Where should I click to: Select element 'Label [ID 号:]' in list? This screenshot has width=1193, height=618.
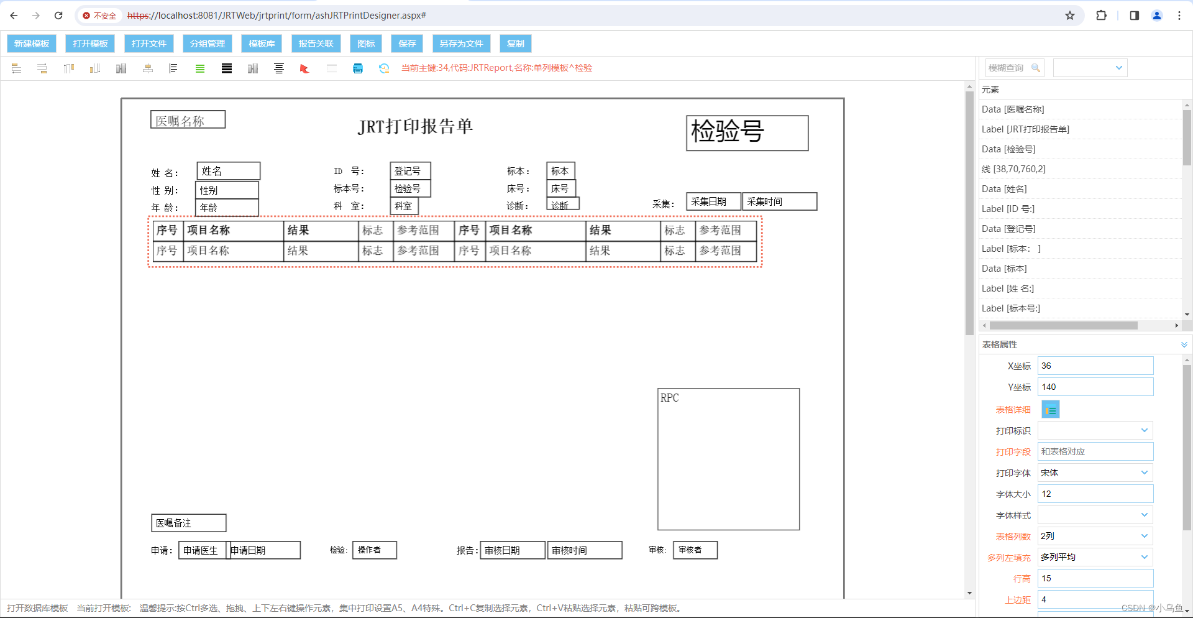[x=1080, y=209]
